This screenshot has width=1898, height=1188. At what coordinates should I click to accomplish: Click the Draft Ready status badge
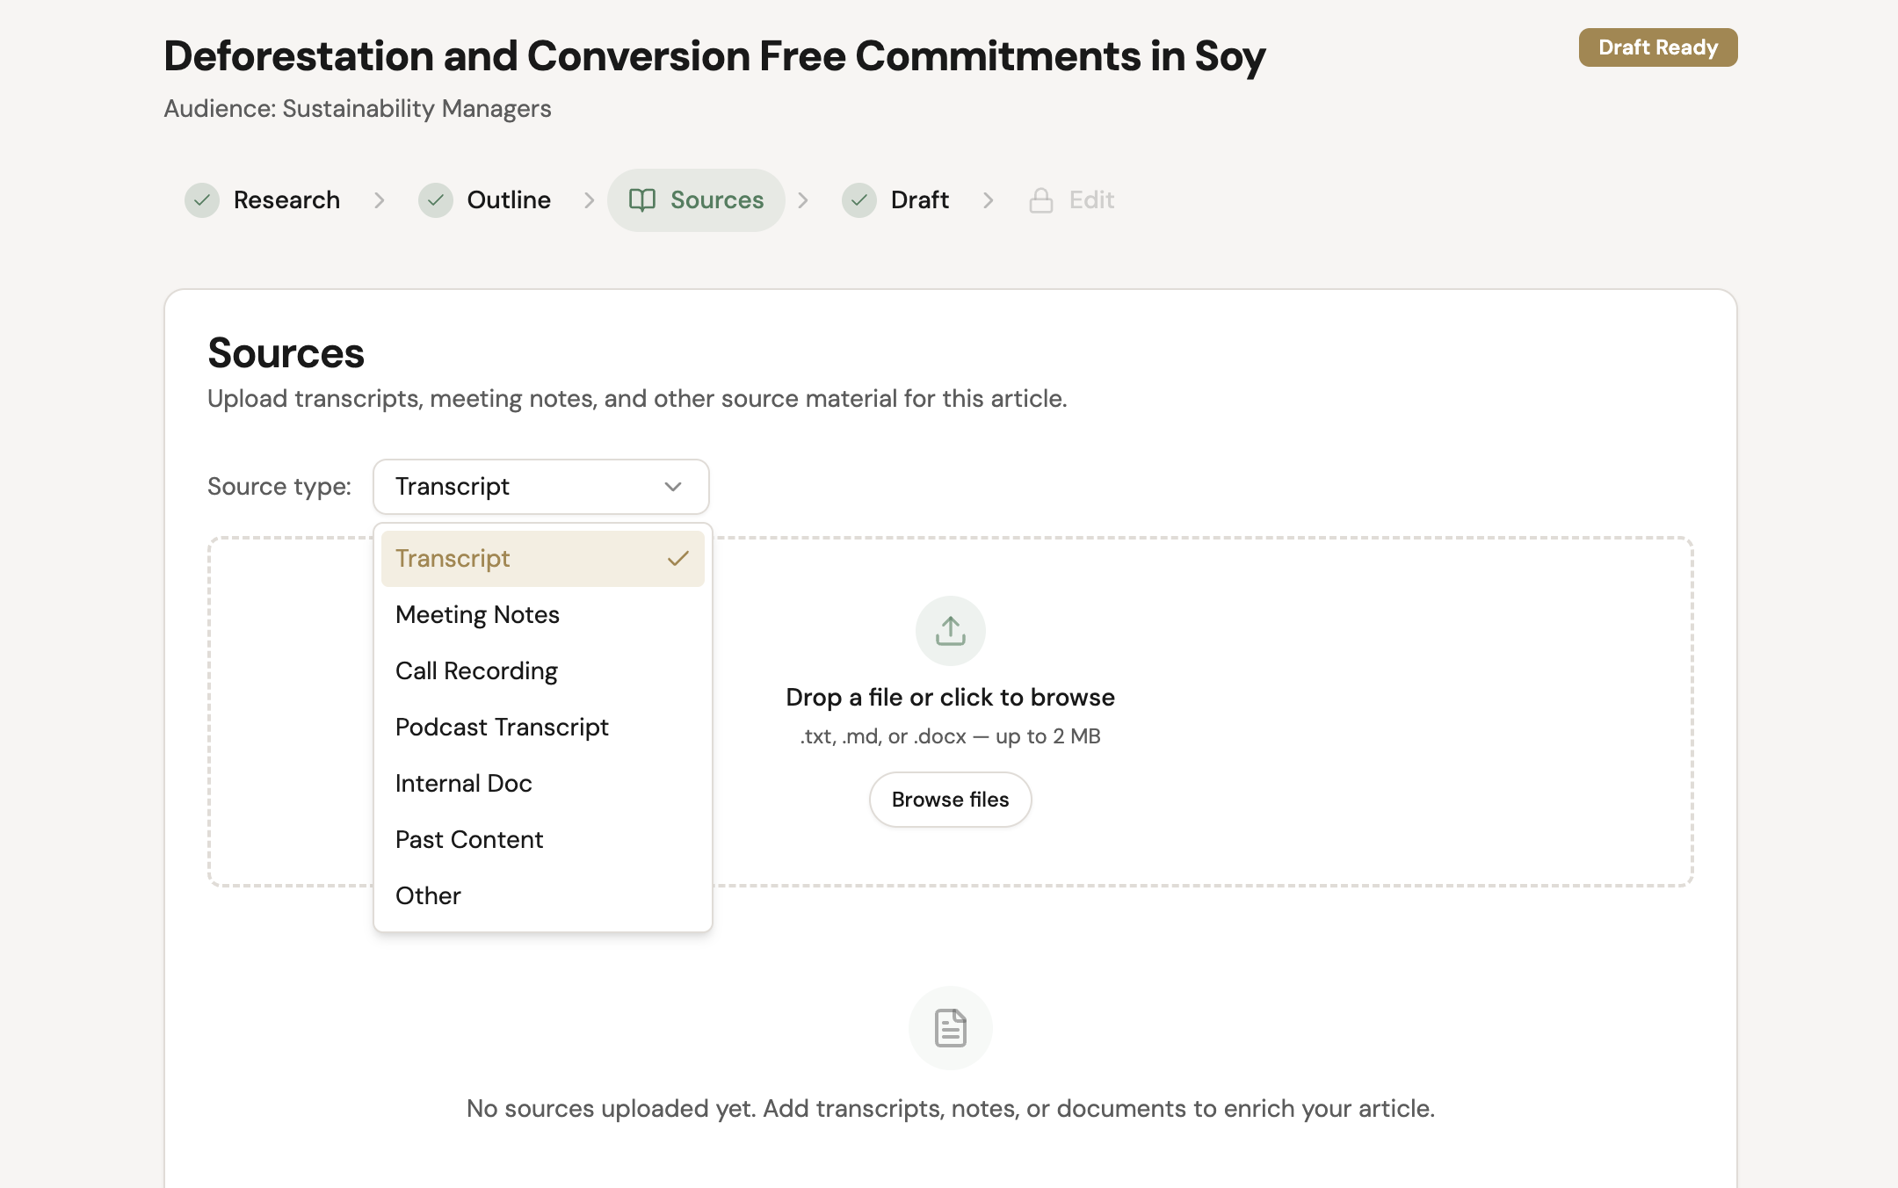click(1657, 47)
